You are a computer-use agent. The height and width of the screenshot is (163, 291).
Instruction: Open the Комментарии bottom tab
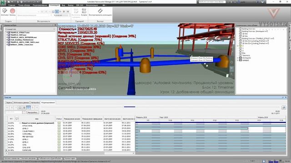click(70, 158)
